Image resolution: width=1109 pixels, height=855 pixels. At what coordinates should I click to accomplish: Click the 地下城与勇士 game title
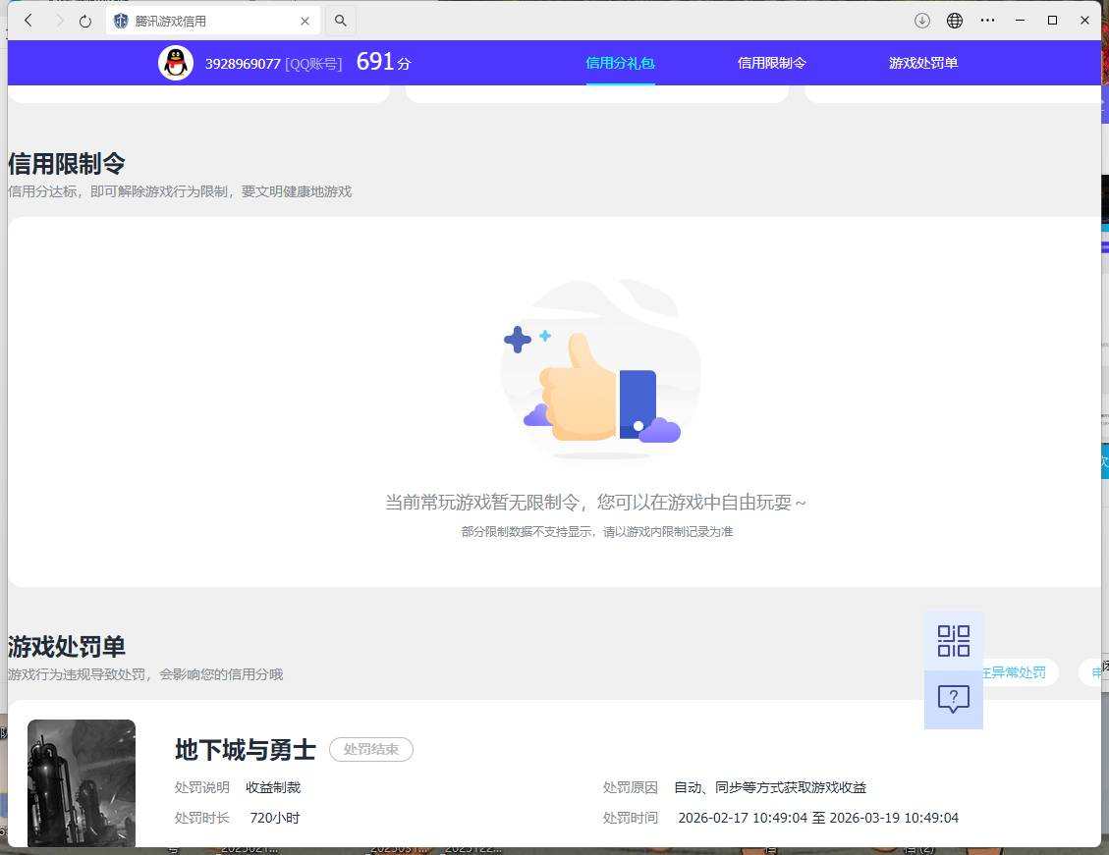point(246,749)
